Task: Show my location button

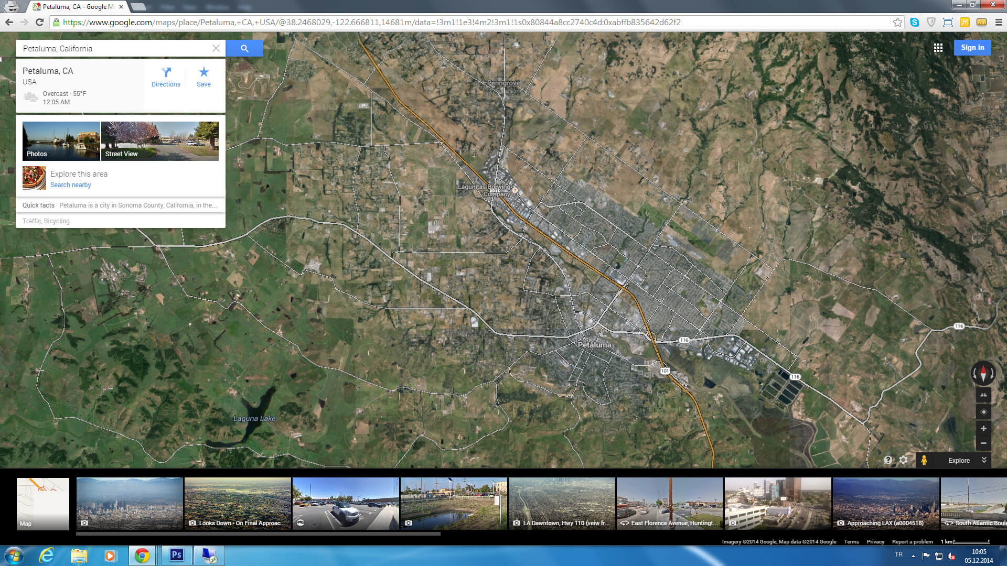Action: click(983, 412)
